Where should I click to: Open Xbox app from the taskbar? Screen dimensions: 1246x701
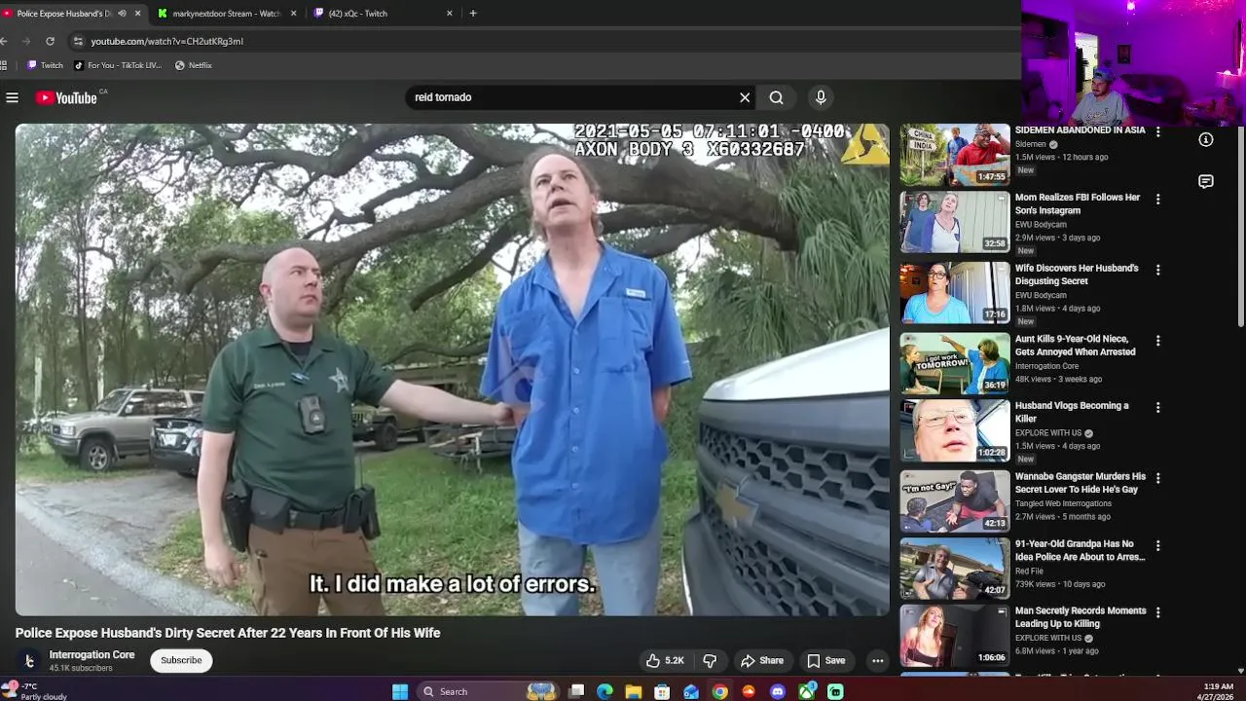click(x=806, y=691)
